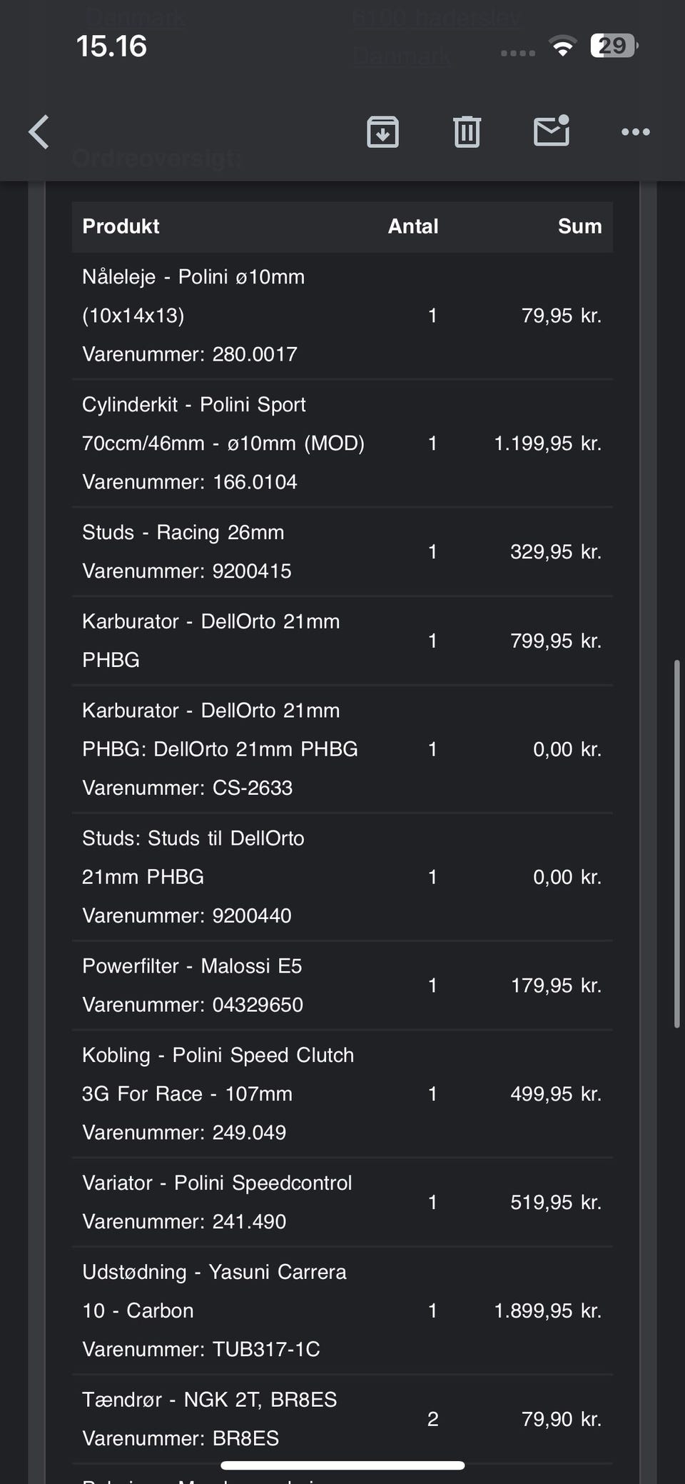Archive this email with the archive icon
This screenshot has height=1484, width=685.
382,132
